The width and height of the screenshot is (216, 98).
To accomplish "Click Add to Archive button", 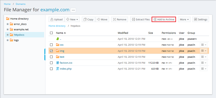I will [x=164, y=19].
